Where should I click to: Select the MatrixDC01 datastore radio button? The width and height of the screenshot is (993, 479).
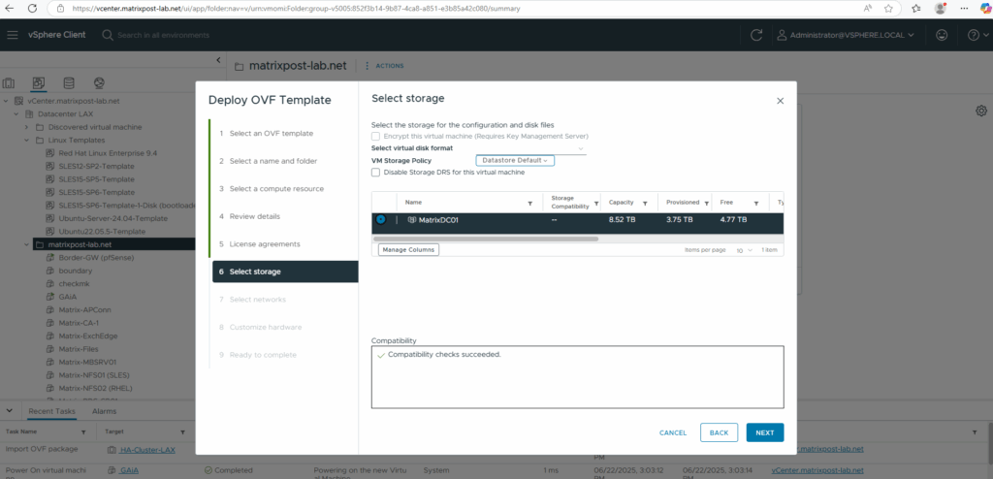(380, 219)
